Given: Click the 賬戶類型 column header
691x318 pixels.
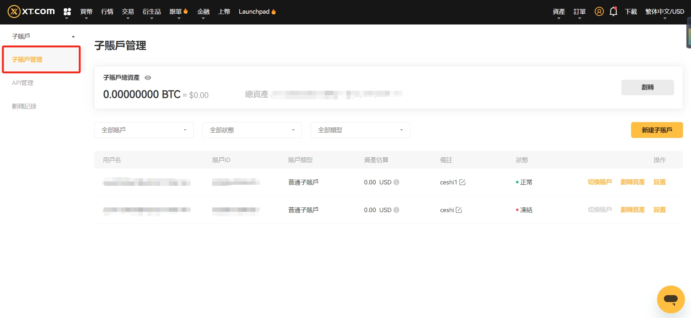Looking at the screenshot, I should pyautogui.click(x=300, y=160).
